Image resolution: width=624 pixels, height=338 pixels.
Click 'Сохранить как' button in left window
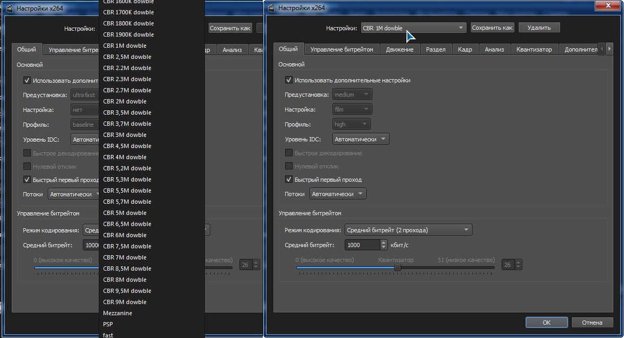point(230,28)
